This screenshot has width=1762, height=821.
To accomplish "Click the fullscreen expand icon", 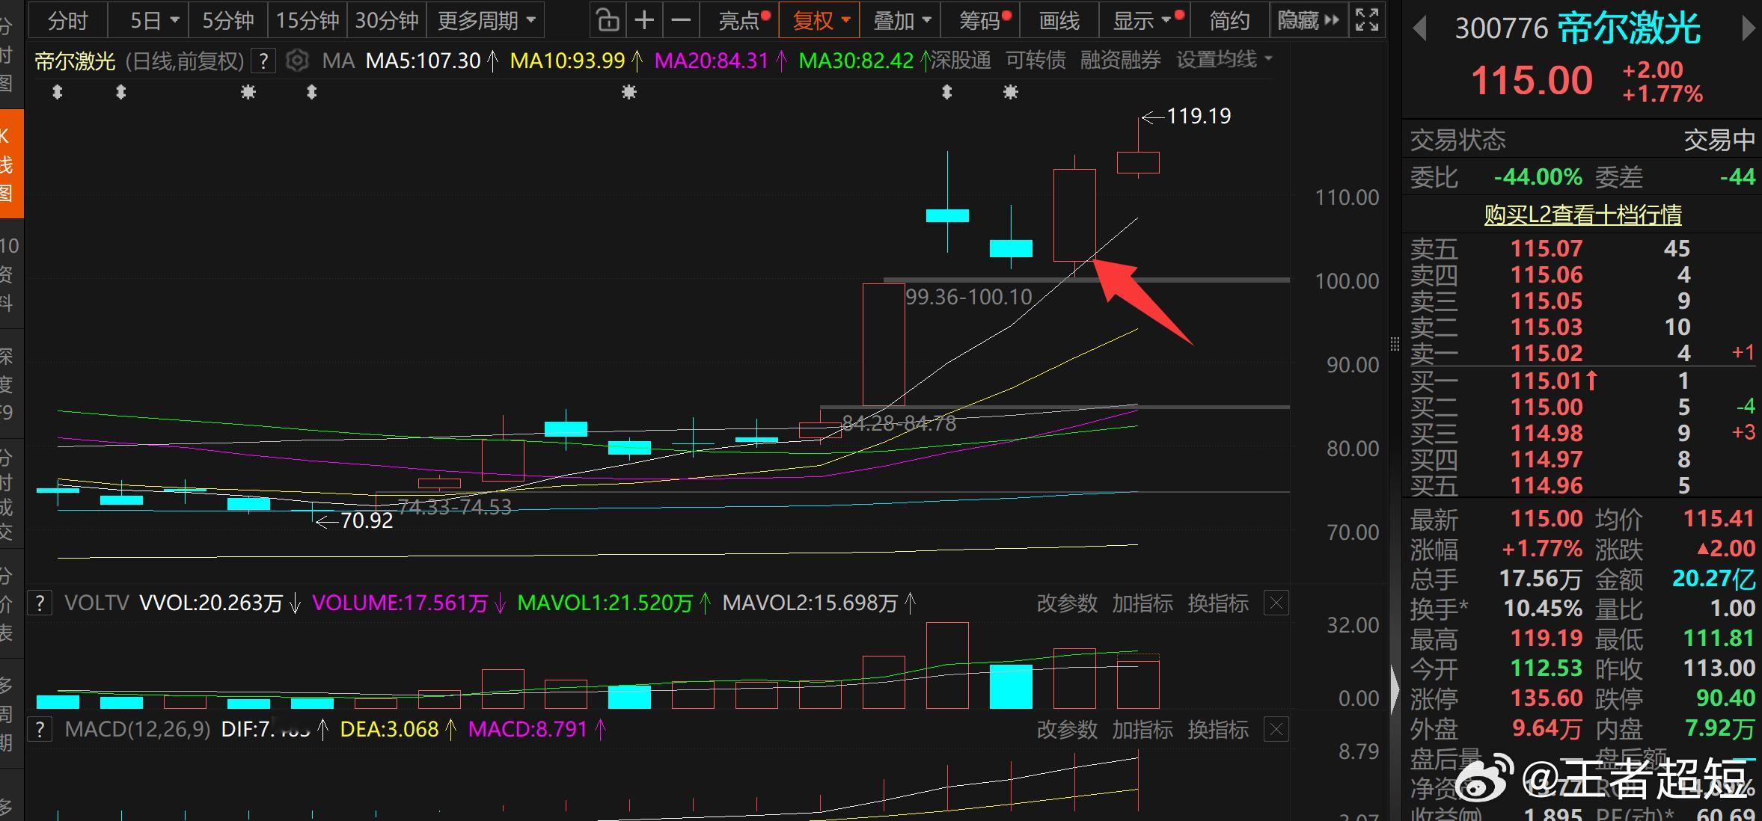I will [1367, 20].
